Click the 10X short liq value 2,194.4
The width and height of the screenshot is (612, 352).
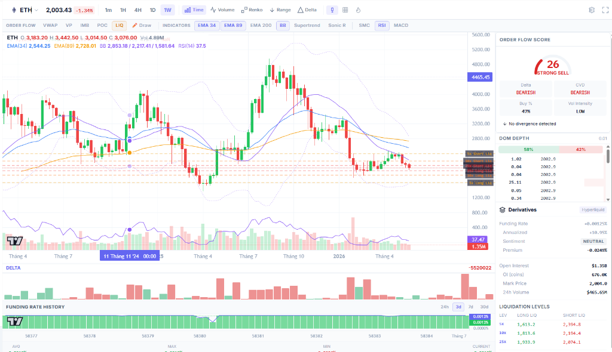pyautogui.click(x=572, y=334)
